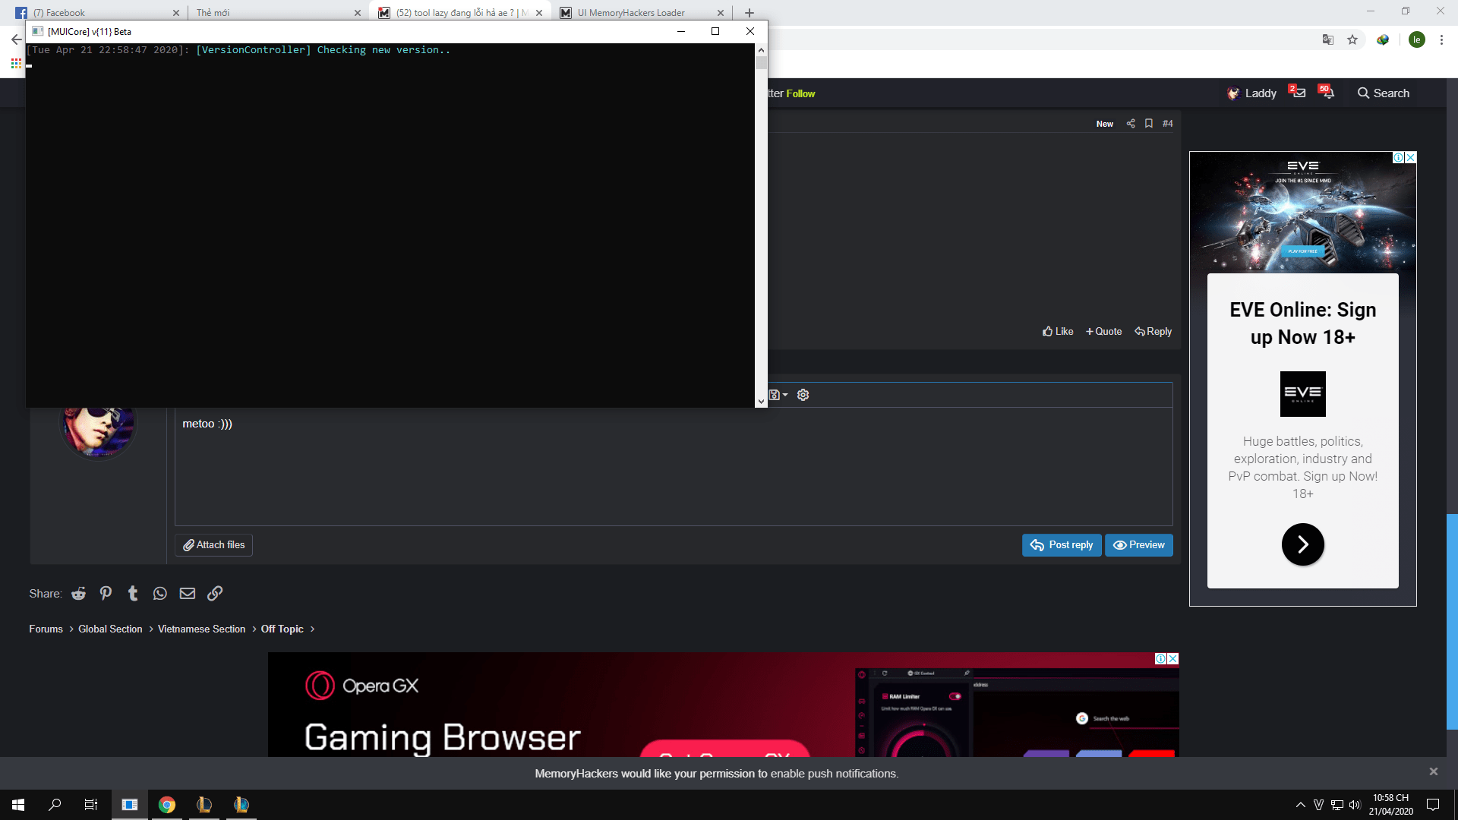Viewport: 1458px width, 820px height.
Task: Open Task View on the taskbar
Action: [91, 805]
